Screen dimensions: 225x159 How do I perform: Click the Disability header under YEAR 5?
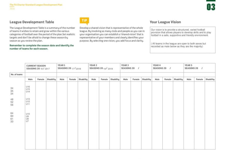(210, 79)
